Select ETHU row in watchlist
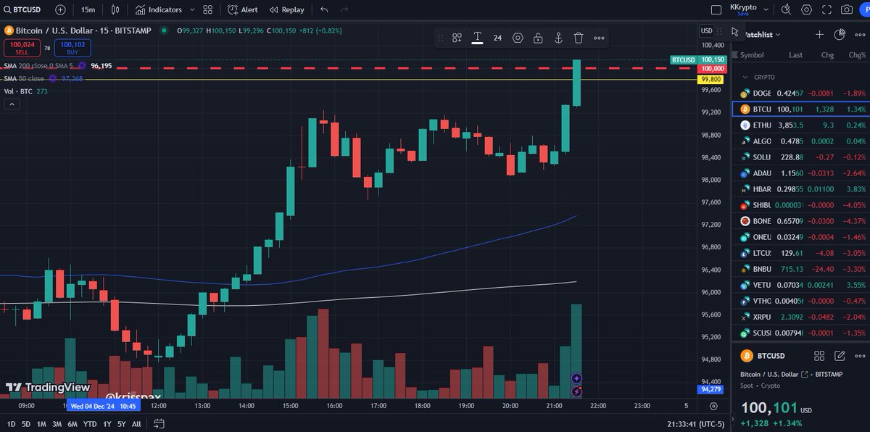 tap(801, 125)
